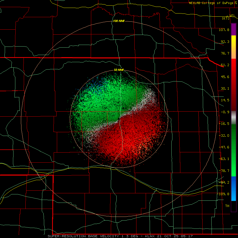Select the 45.6 legend value

[x=225, y=77]
